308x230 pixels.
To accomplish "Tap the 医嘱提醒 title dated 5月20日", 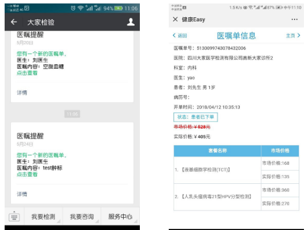I will (30, 35).
